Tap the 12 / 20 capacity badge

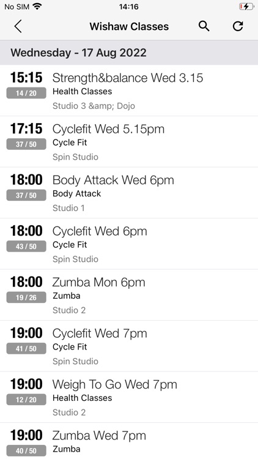(26, 400)
